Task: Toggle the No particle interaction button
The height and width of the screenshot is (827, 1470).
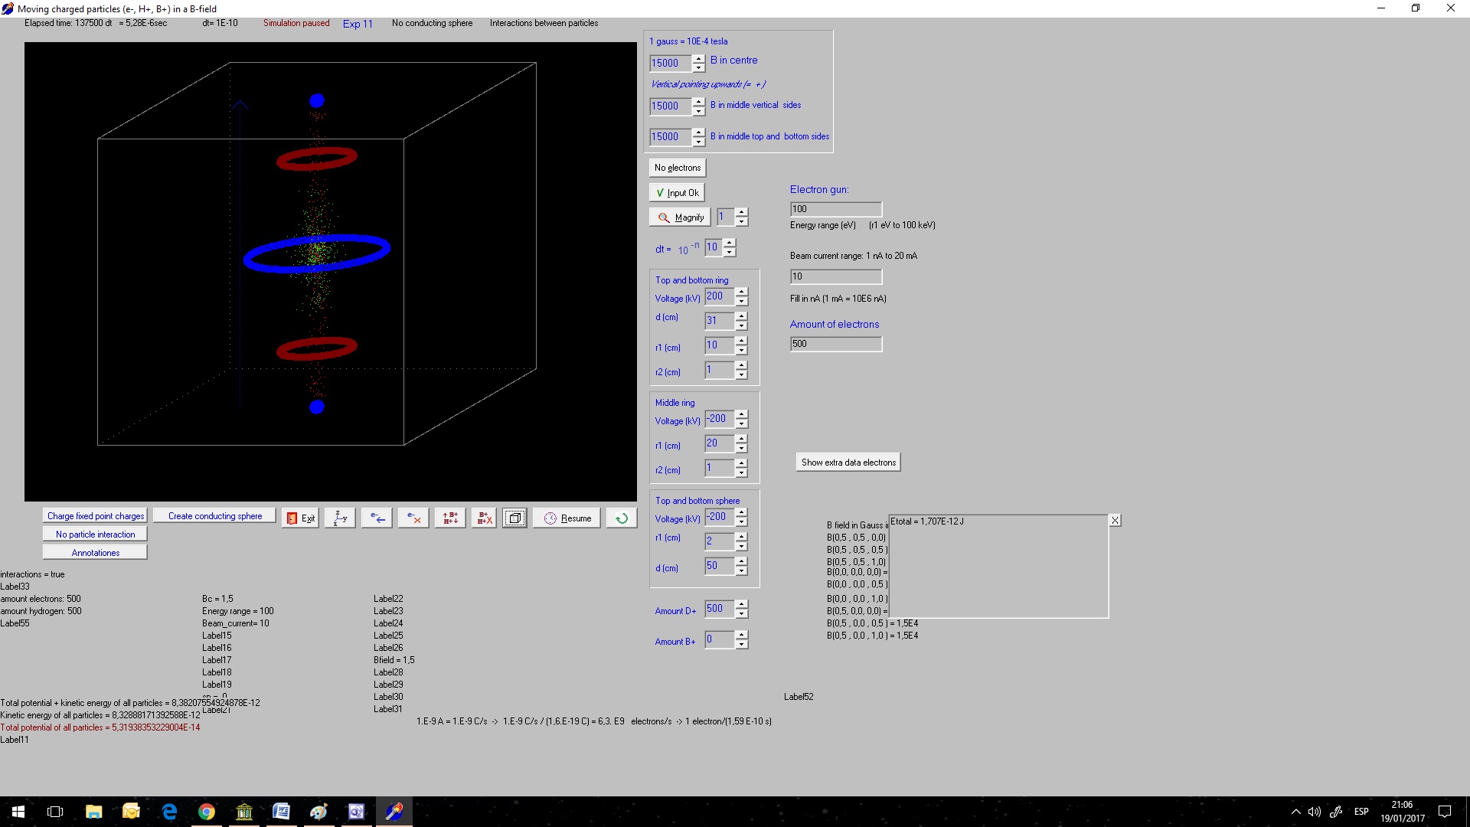Action: coord(95,534)
